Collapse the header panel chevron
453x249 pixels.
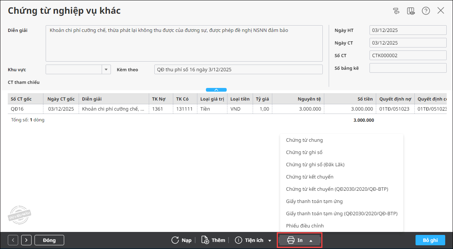click(216, 89)
